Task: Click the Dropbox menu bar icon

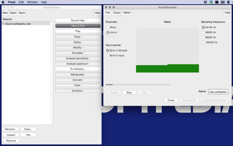Action: 205,2
